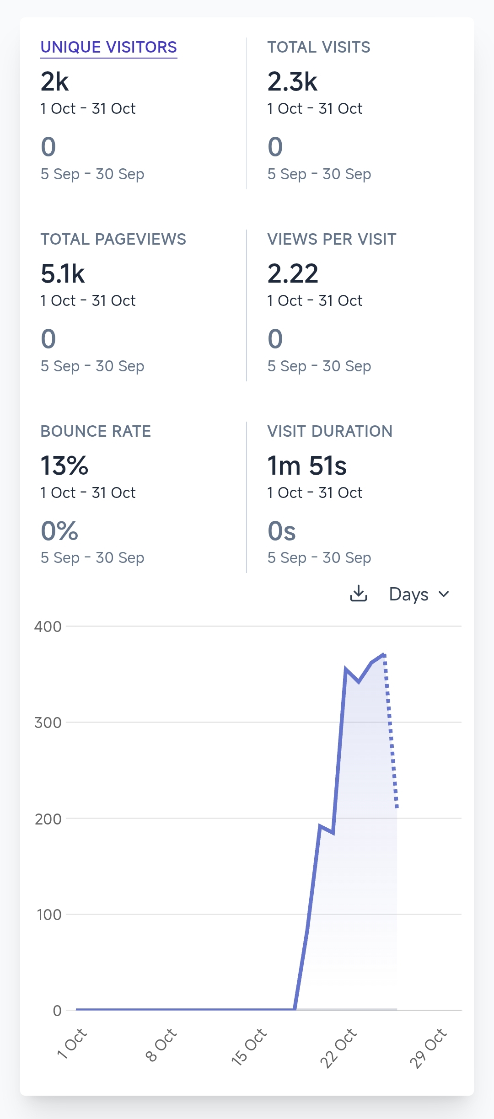Show Bounce Rate on the graph
The height and width of the screenshot is (1119, 494).
[96, 431]
